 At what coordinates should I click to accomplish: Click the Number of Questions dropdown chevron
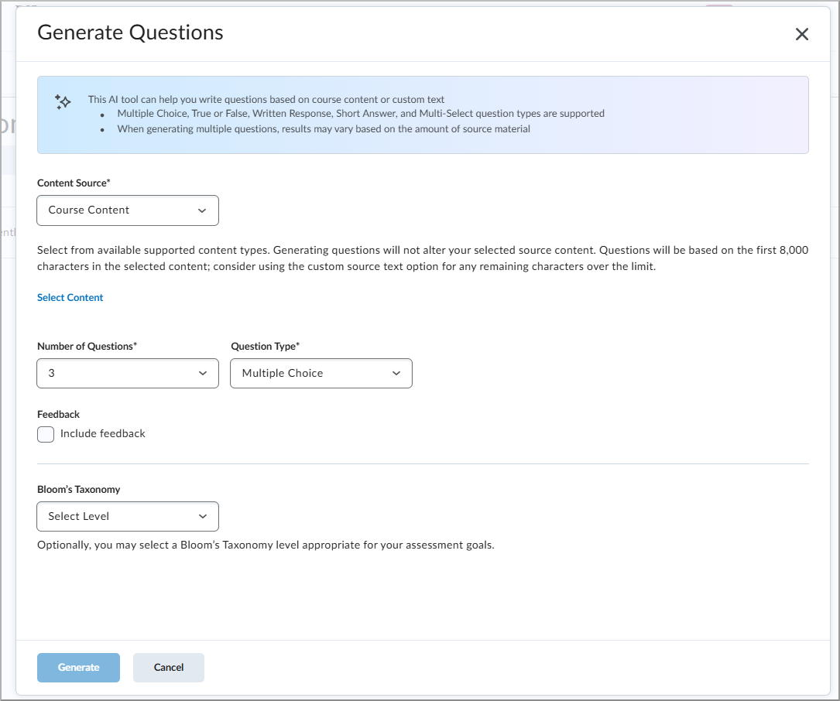pyautogui.click(x=202, y=373)
